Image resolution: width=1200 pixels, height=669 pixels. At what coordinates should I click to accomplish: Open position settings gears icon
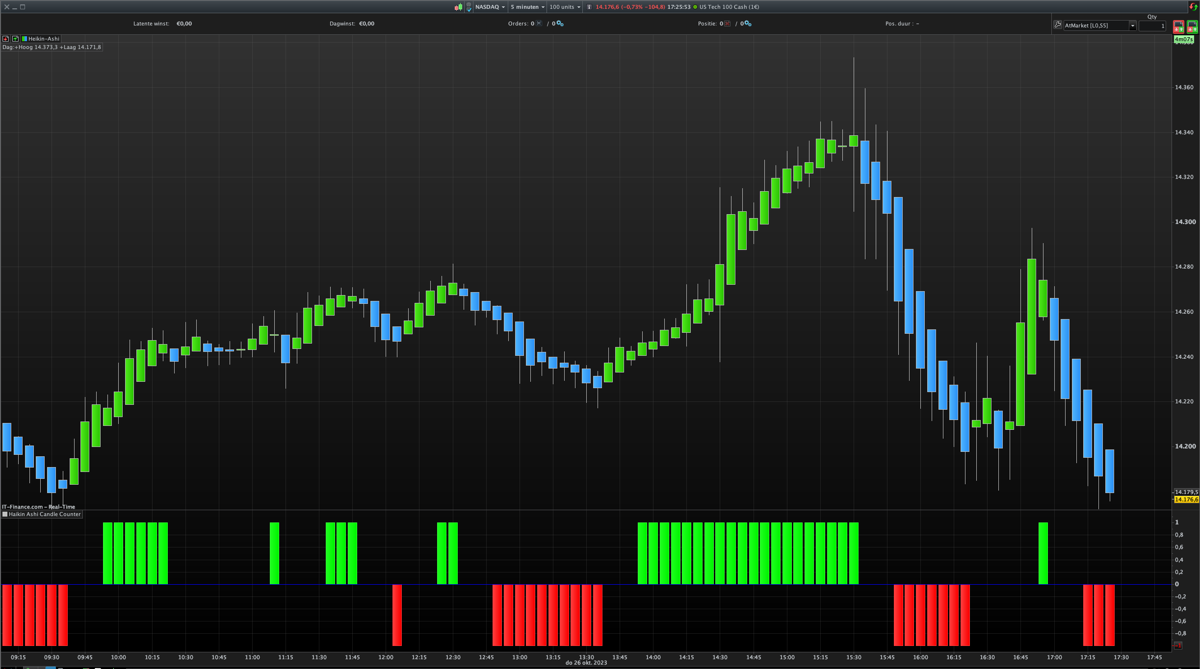pos(747,24)
